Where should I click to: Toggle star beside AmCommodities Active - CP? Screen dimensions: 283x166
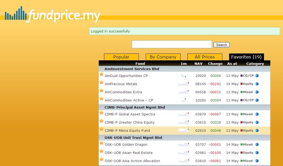[x=101, y=98]
